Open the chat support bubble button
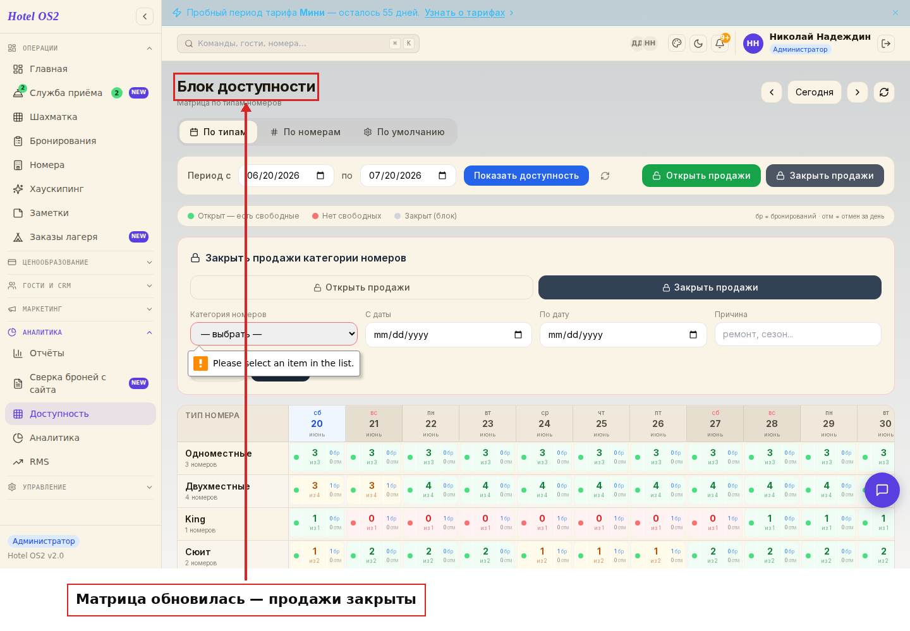910x631 pixels. [882, 490]
